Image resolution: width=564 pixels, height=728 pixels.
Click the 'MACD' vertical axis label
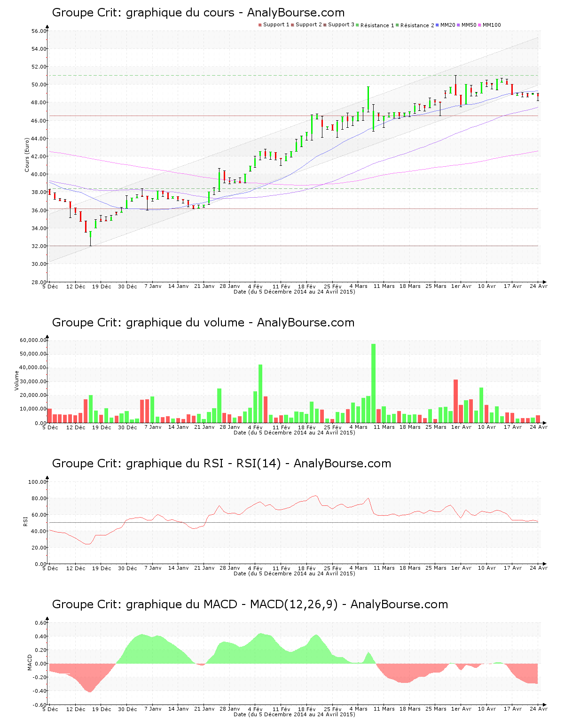pos(30,662)
